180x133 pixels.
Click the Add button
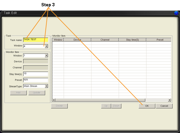point(18,93)
